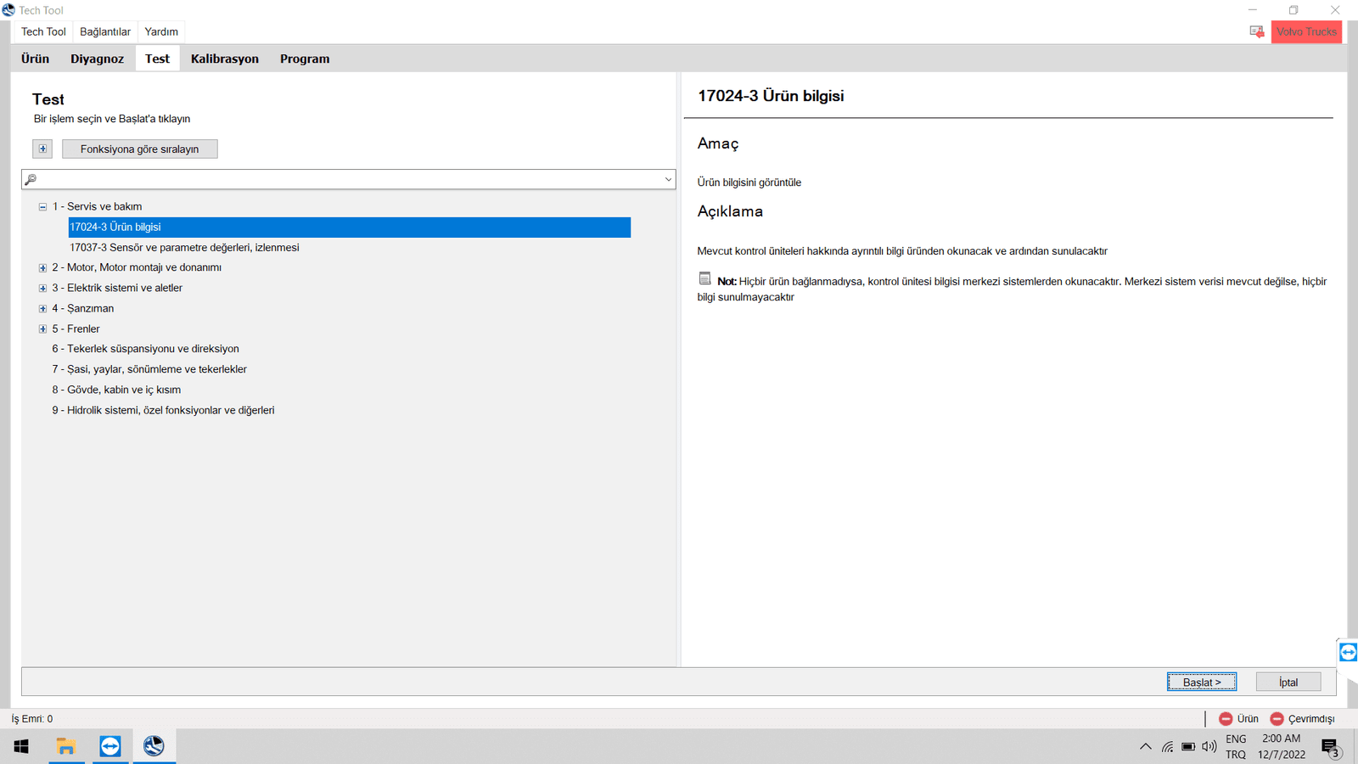Open the Bağlantılar menu
The image size is (1358, 764).
click(x=105, y=31)
